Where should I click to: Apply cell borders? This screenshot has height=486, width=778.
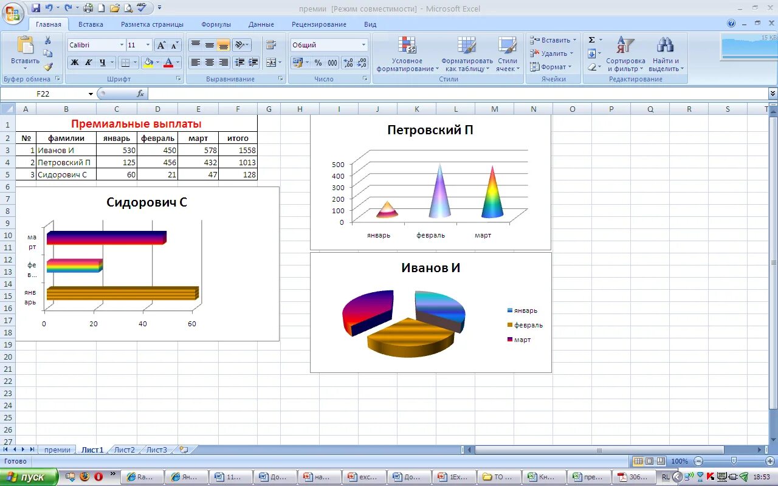point(125,62)
